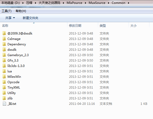The width and height of the screenshot is (153, 119).
Task: Select the CxImage folder icon
Action: [x=4, y=39]
